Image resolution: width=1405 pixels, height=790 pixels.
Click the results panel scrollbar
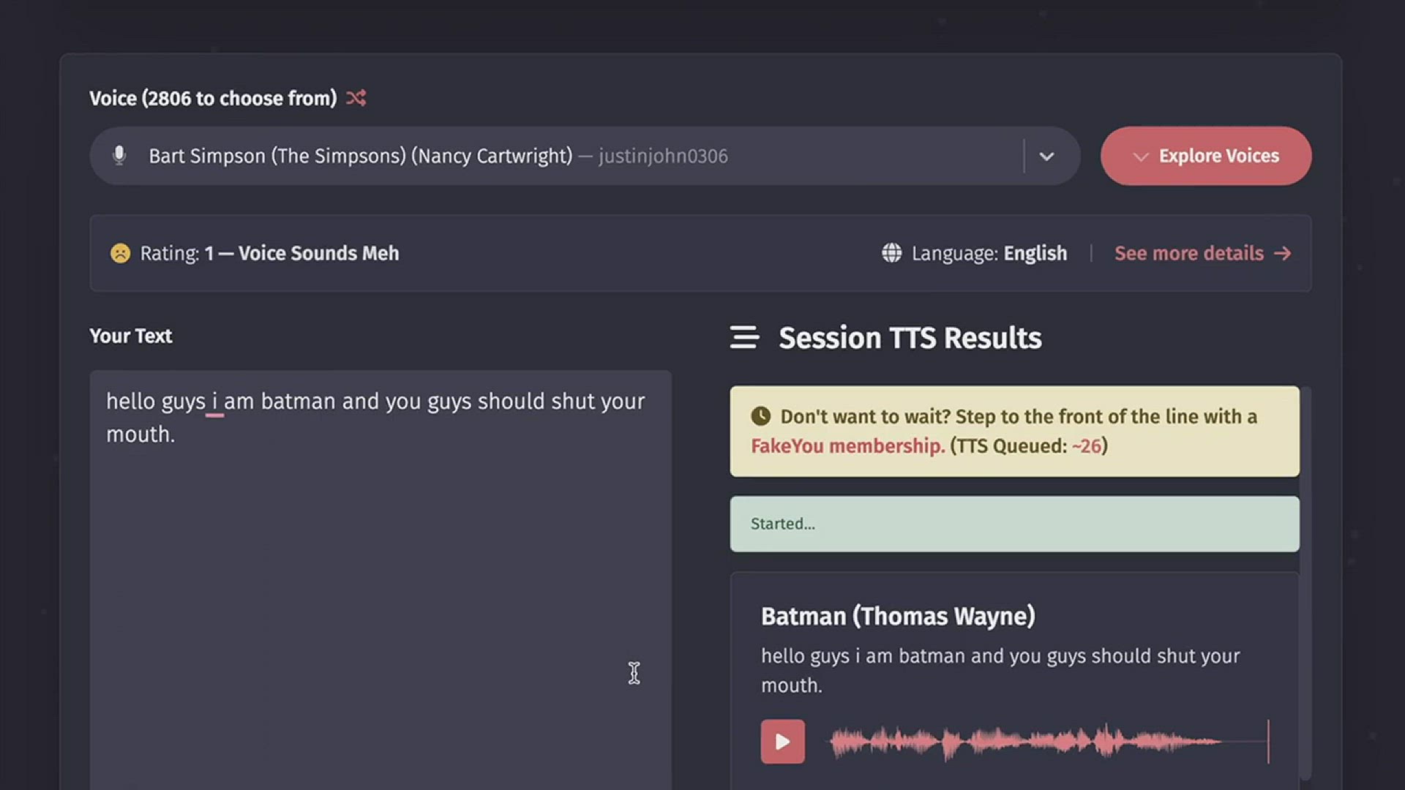[1305, 583]
